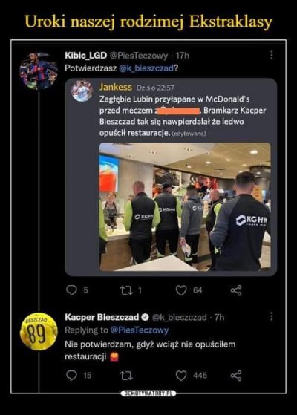Like the Kibic_LGD tweet with 64 likes
The width and height of the screenshot is (297, 415).
[x=181, y=290]
